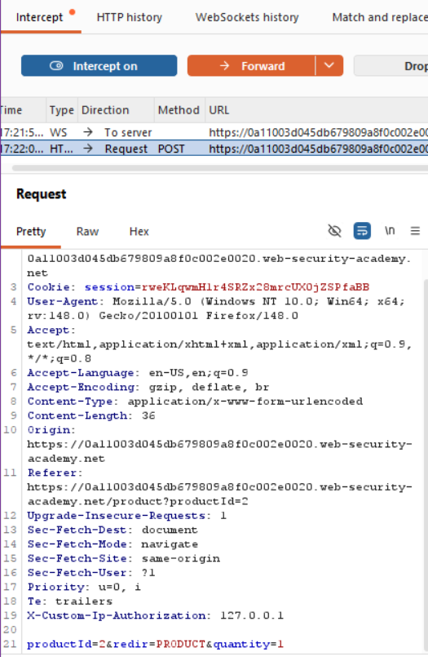The width and height of the screenshot is (428, 657).
Task: Sort table by Method column header
Action: pyautogui.click(x=179, y=110)
